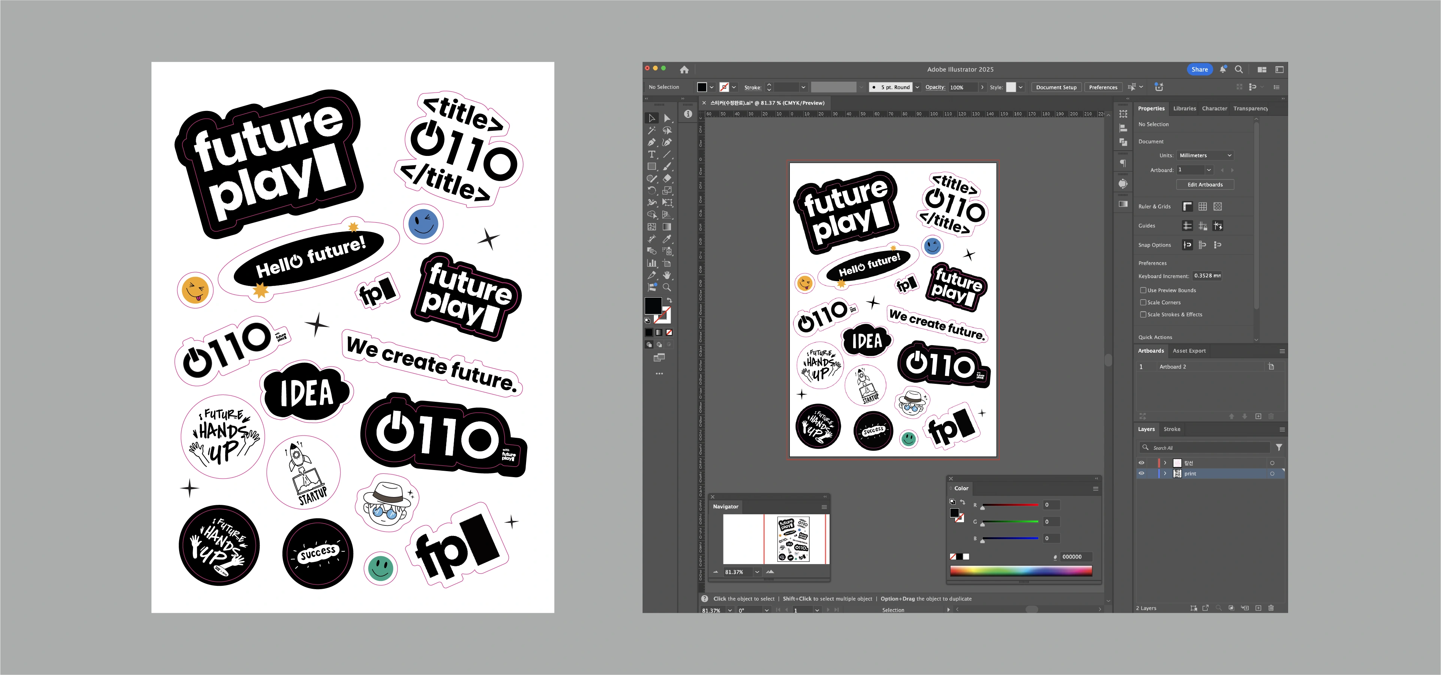
Task: Swap fill and stroke colors
Action: coord(669,301)
